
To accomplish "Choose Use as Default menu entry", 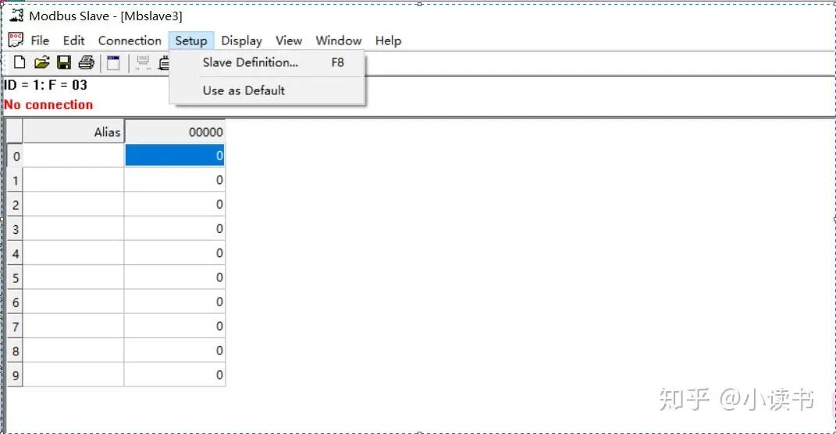I will point(267,90).
